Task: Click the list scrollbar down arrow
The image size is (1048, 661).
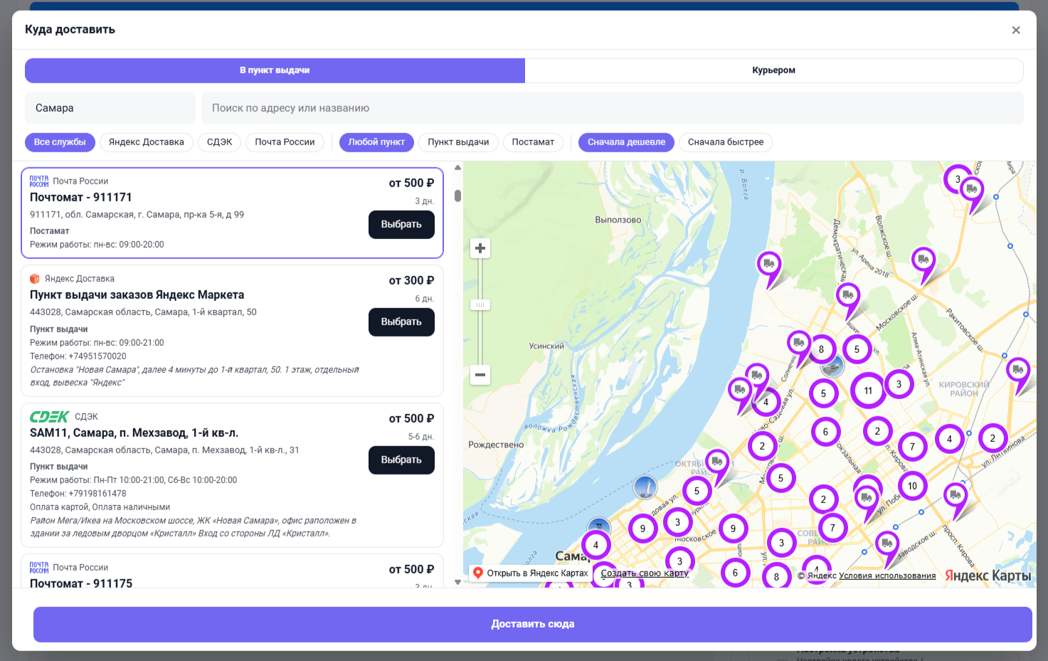Action: click(457, 582)
